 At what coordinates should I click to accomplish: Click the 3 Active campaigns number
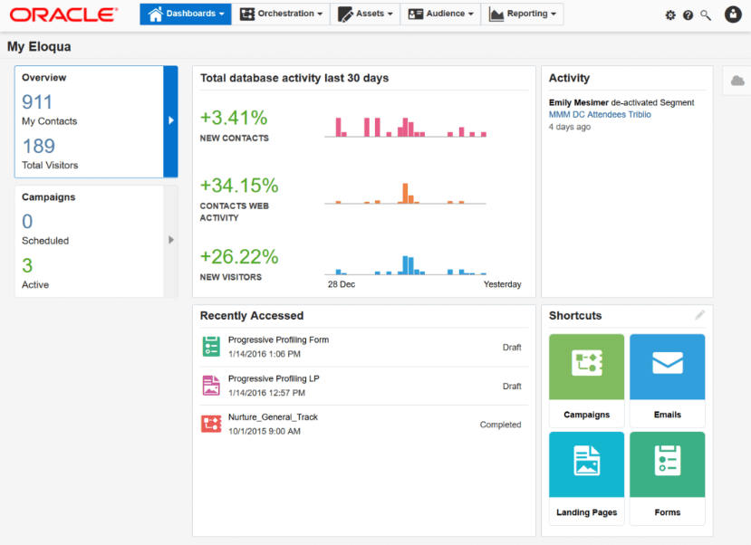tap(27, 265)
